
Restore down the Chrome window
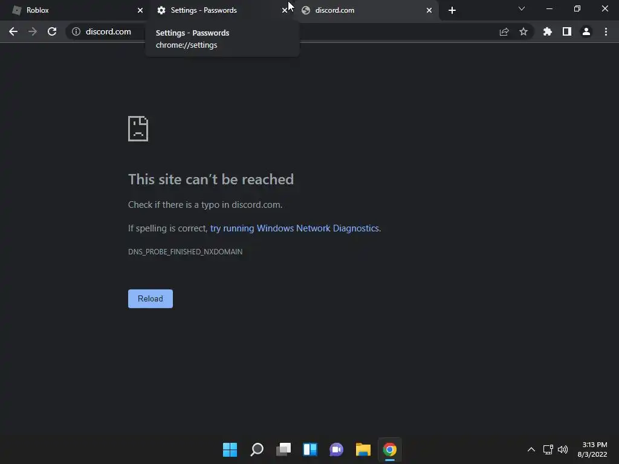point(577,8)
